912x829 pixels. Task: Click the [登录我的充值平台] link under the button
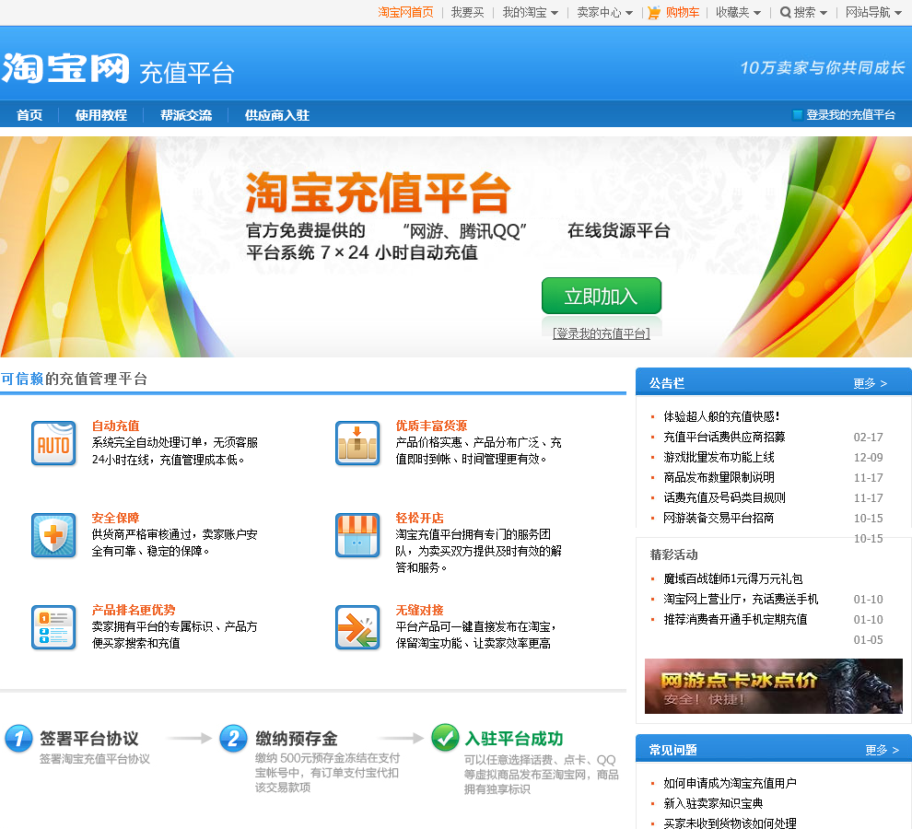pos(602,333)
